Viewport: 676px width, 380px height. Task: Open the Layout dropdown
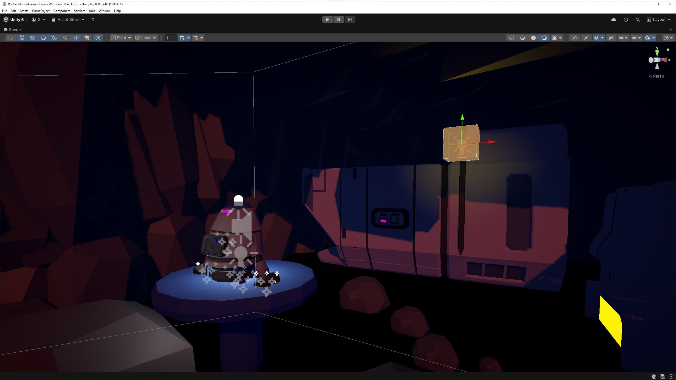659,20
